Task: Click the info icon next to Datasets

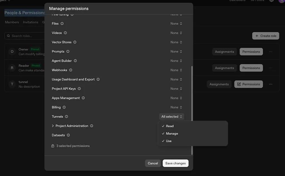Action: click(68, 135)
